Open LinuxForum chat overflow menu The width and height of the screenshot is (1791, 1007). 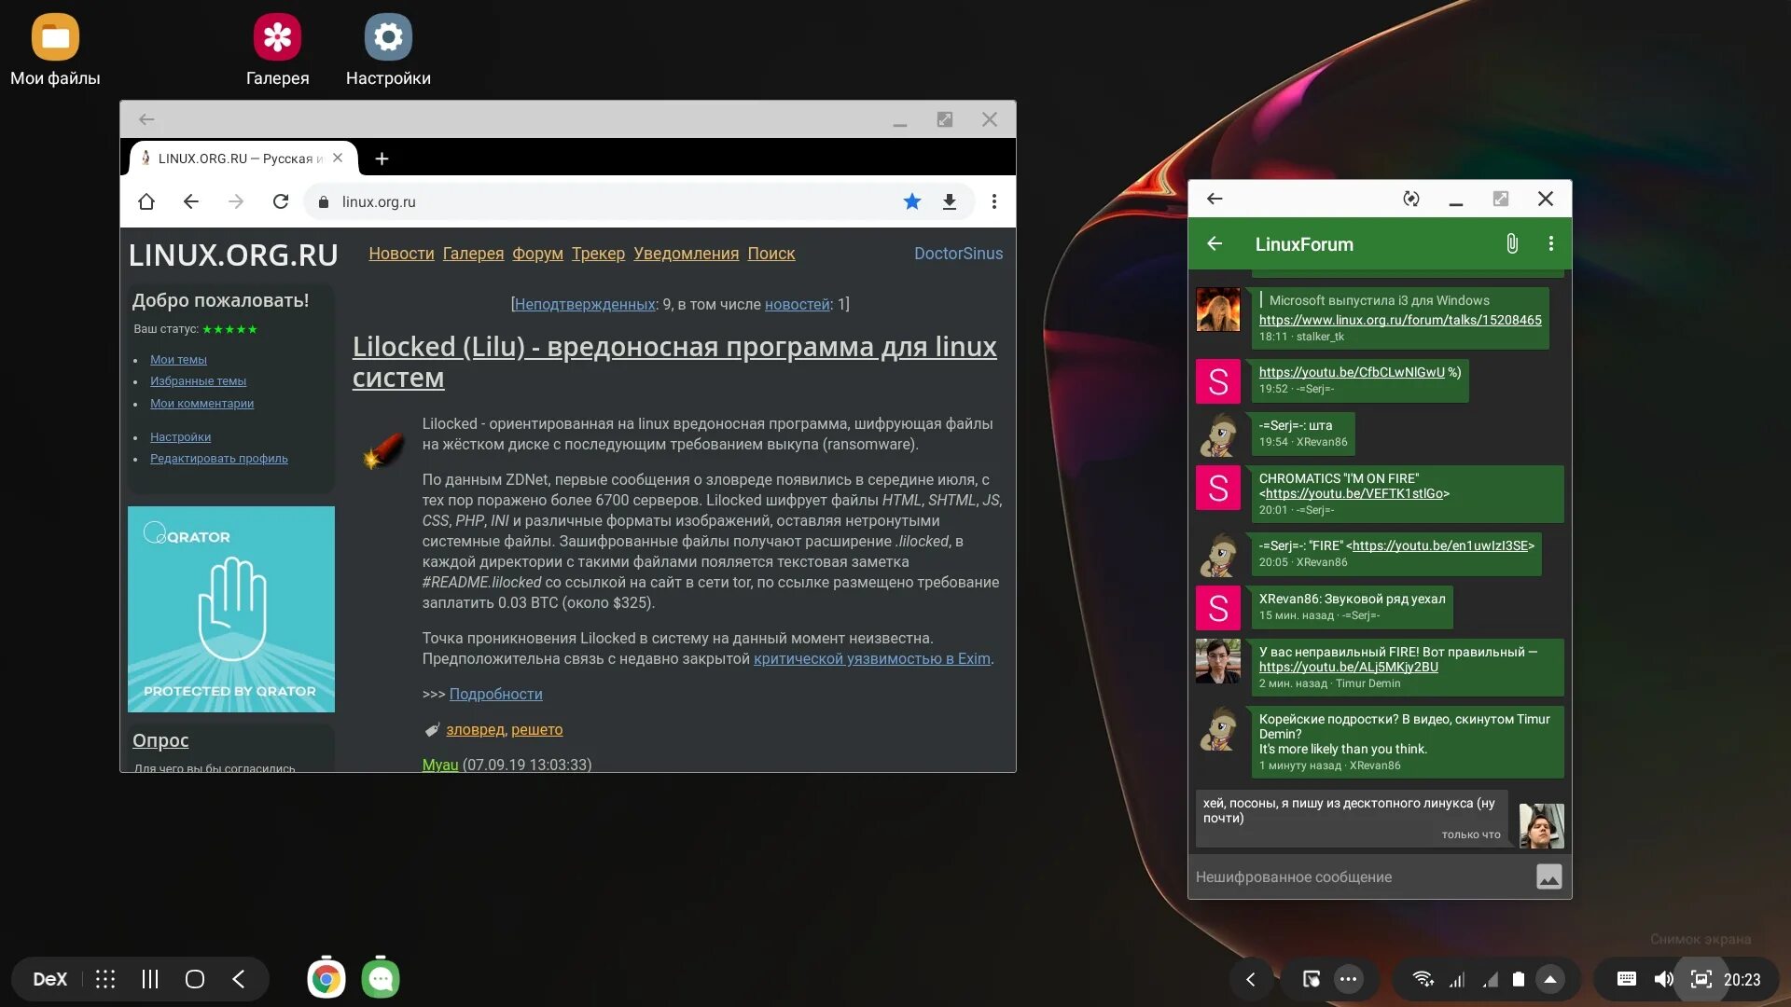click(1551, 244)
